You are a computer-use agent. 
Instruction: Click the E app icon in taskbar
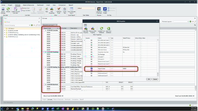coord(47,109)
